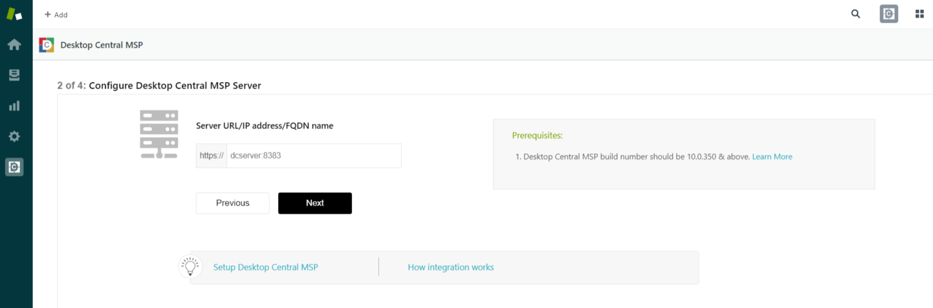The width and height of the screenshot is (933, 308).
Task: Click the https:// prefix box
Action: pos(211,156)
